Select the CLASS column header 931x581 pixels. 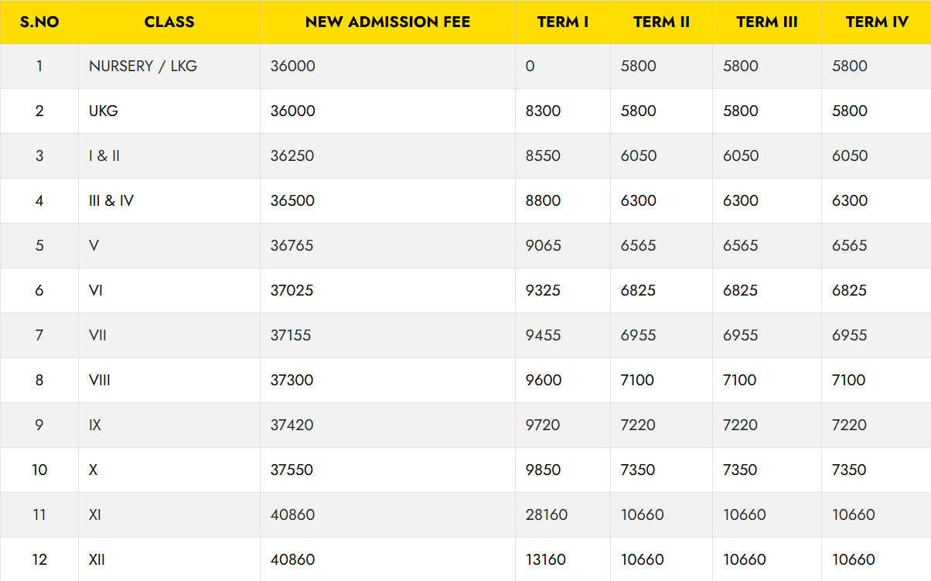pyautogui.click(x=168, y=22)
